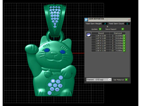Click the 21 quantity cell

click(113, 51)
